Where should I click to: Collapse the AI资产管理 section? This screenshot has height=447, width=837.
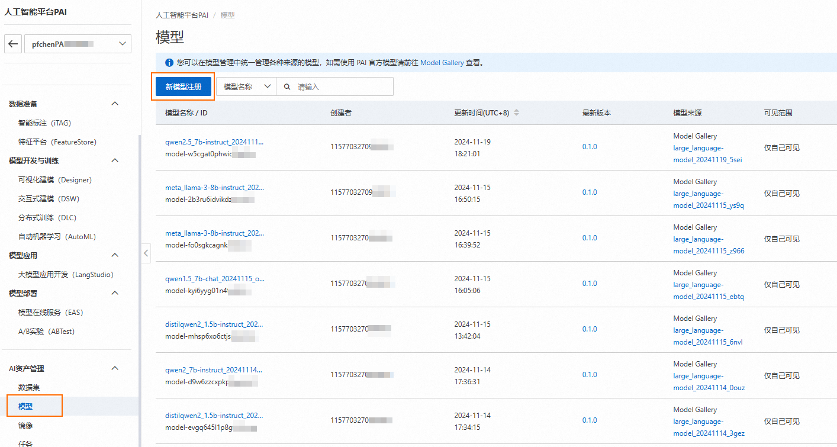(115, 368)
